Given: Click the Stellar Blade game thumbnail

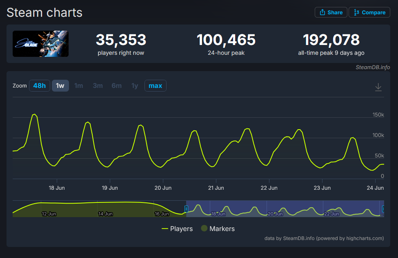Looking at the screenshot, I should 40,44.
